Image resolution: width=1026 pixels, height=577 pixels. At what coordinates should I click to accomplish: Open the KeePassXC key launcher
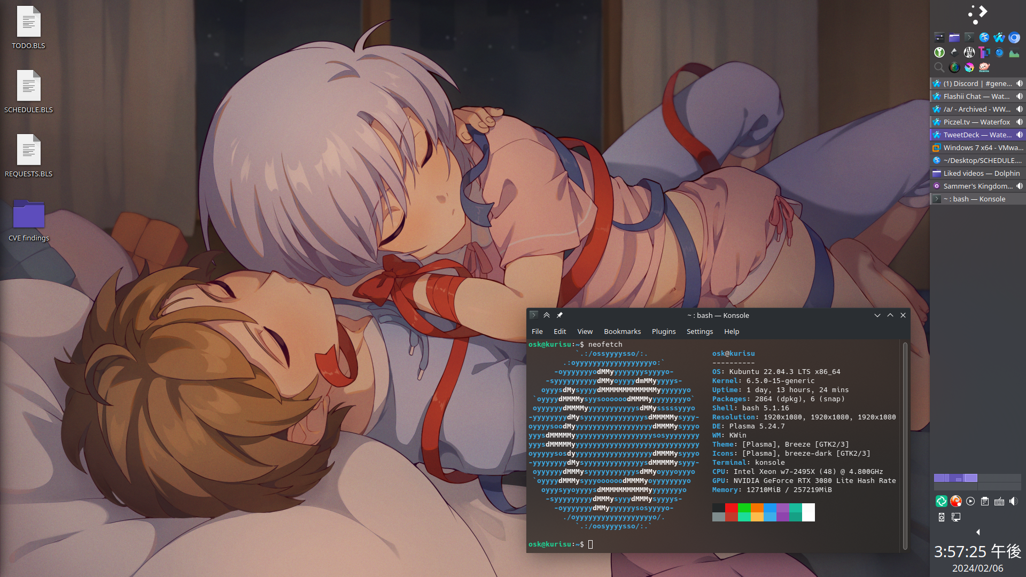tap(939, 52)
